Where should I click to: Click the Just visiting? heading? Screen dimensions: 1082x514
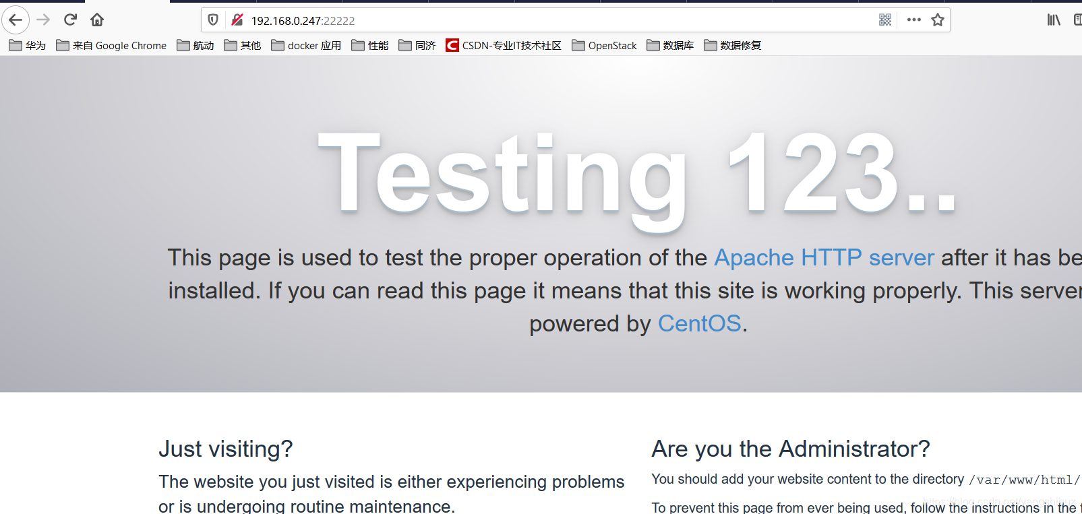(226, 449)
